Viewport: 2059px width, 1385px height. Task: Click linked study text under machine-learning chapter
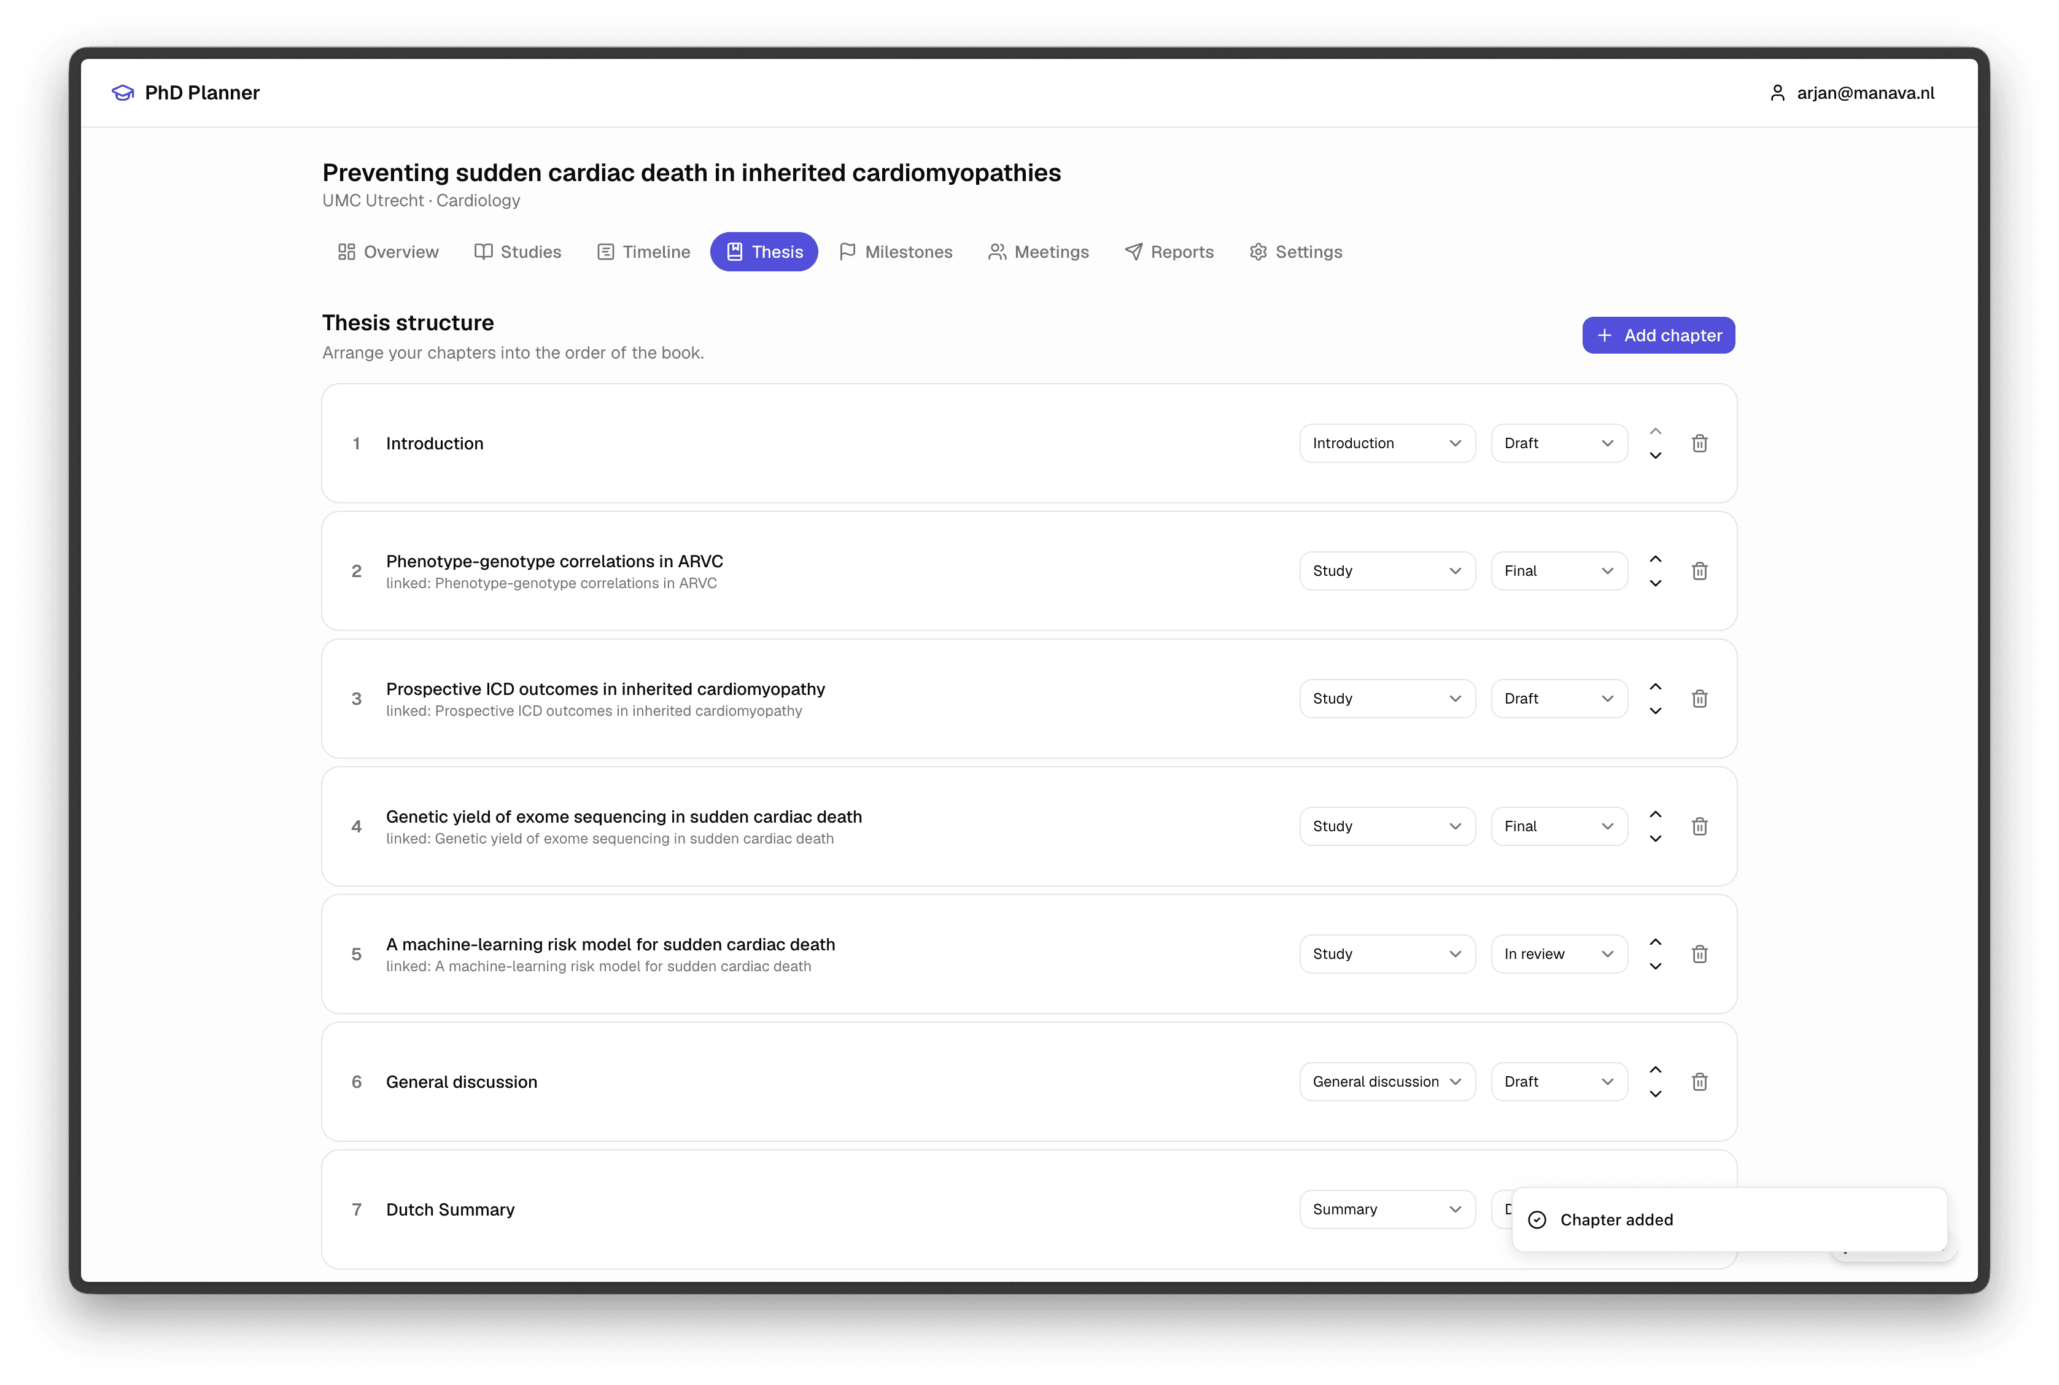[x=598, y=966]
